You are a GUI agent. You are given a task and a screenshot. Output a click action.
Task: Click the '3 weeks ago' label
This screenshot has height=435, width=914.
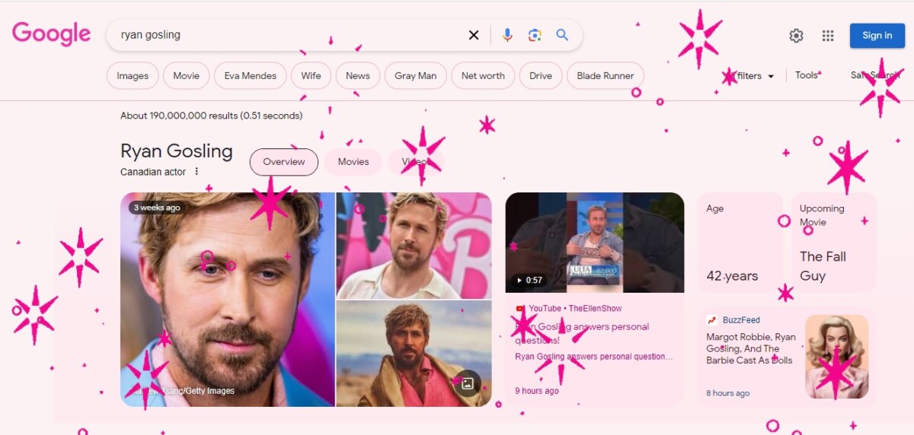point(157,208)
